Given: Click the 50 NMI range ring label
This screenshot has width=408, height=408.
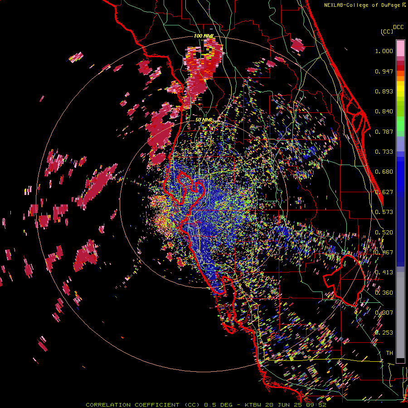Looking at the screenshot, I should (x=204, y=120).
